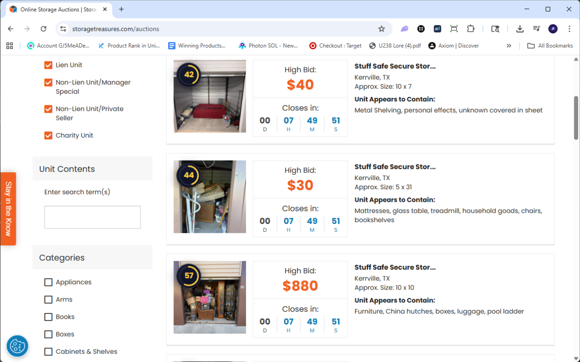
Task: Click the ghost-shaped extension icon
Action: 404,29
